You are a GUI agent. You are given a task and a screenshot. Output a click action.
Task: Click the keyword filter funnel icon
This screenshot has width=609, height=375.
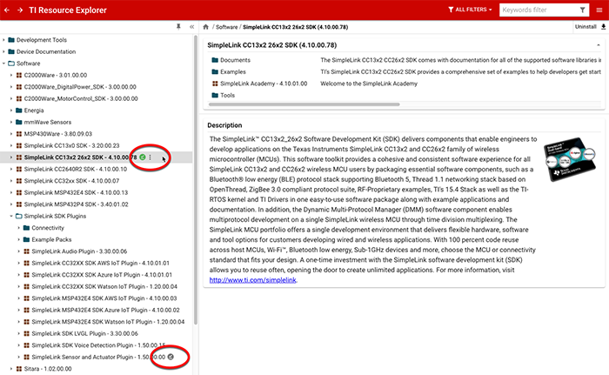583,10
